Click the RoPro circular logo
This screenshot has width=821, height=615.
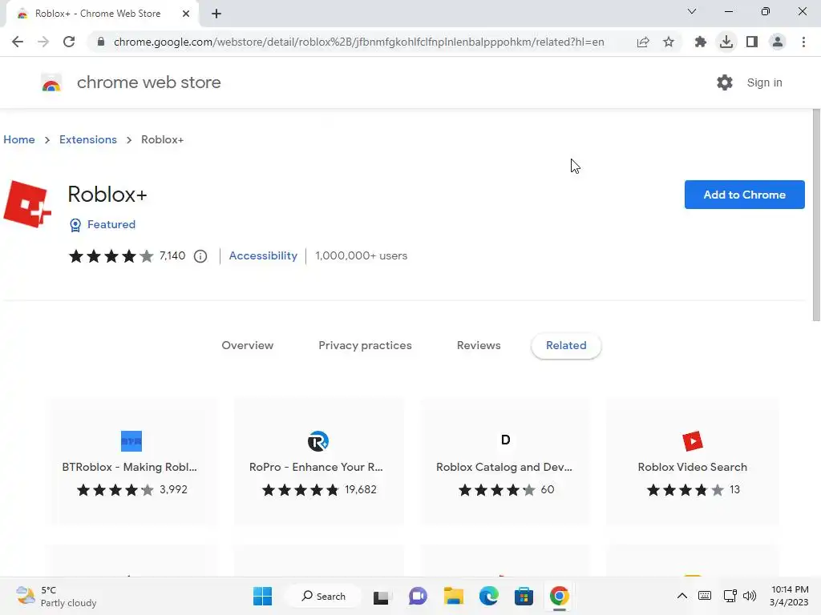(318, 441)
